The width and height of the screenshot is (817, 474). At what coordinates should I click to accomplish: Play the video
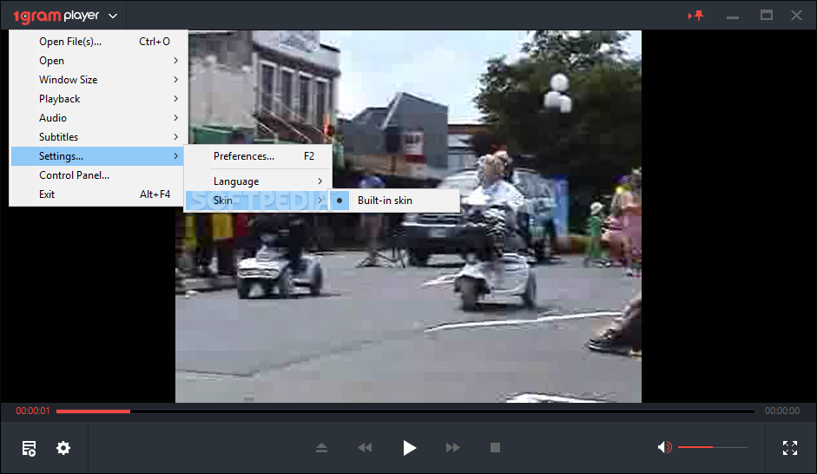(410, 448)
